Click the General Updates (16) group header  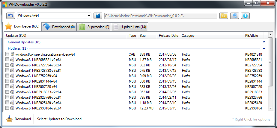[24, 42]
